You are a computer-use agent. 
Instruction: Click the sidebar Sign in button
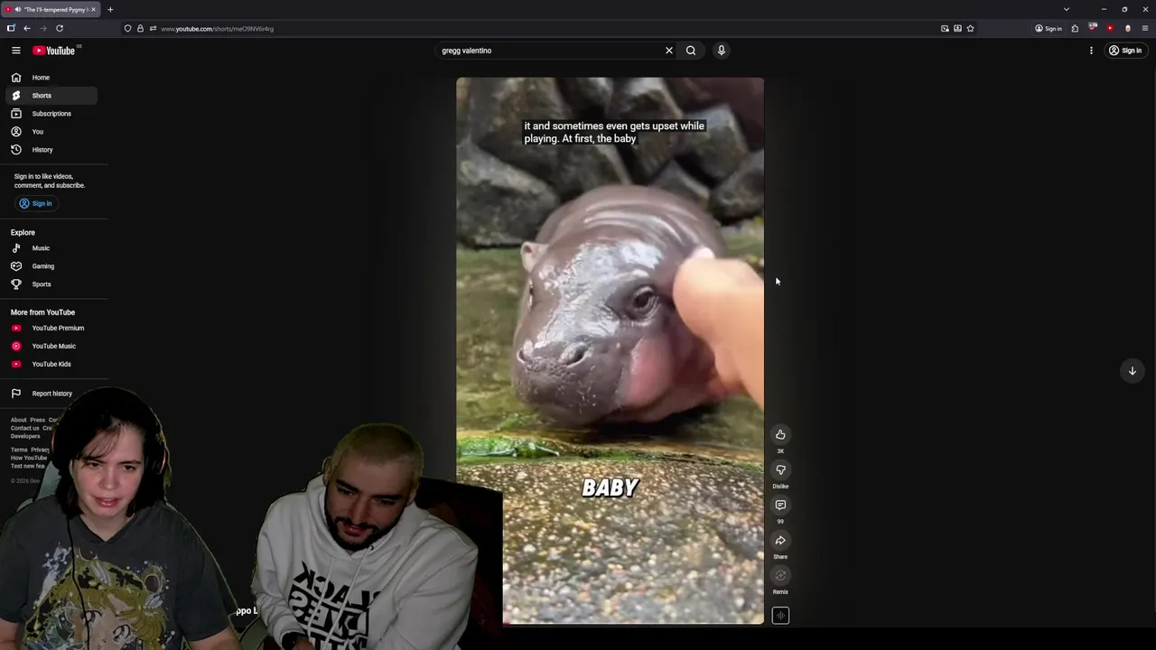click(36, 203)
